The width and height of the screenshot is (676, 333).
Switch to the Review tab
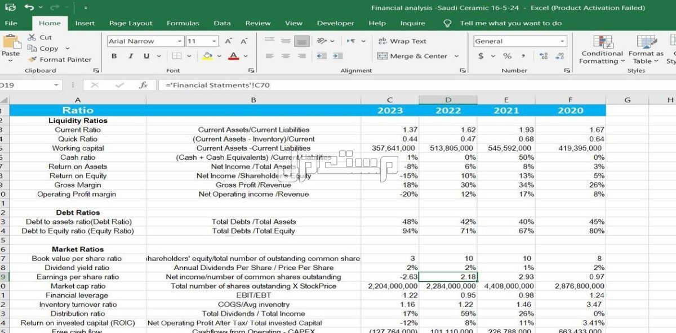pos(258,23)
